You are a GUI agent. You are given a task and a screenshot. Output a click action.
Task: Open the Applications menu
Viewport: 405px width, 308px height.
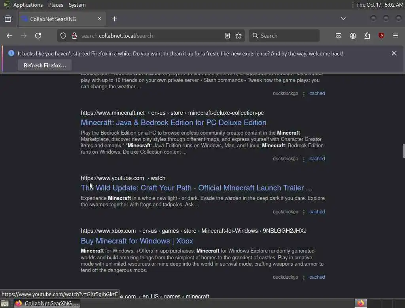28,5
